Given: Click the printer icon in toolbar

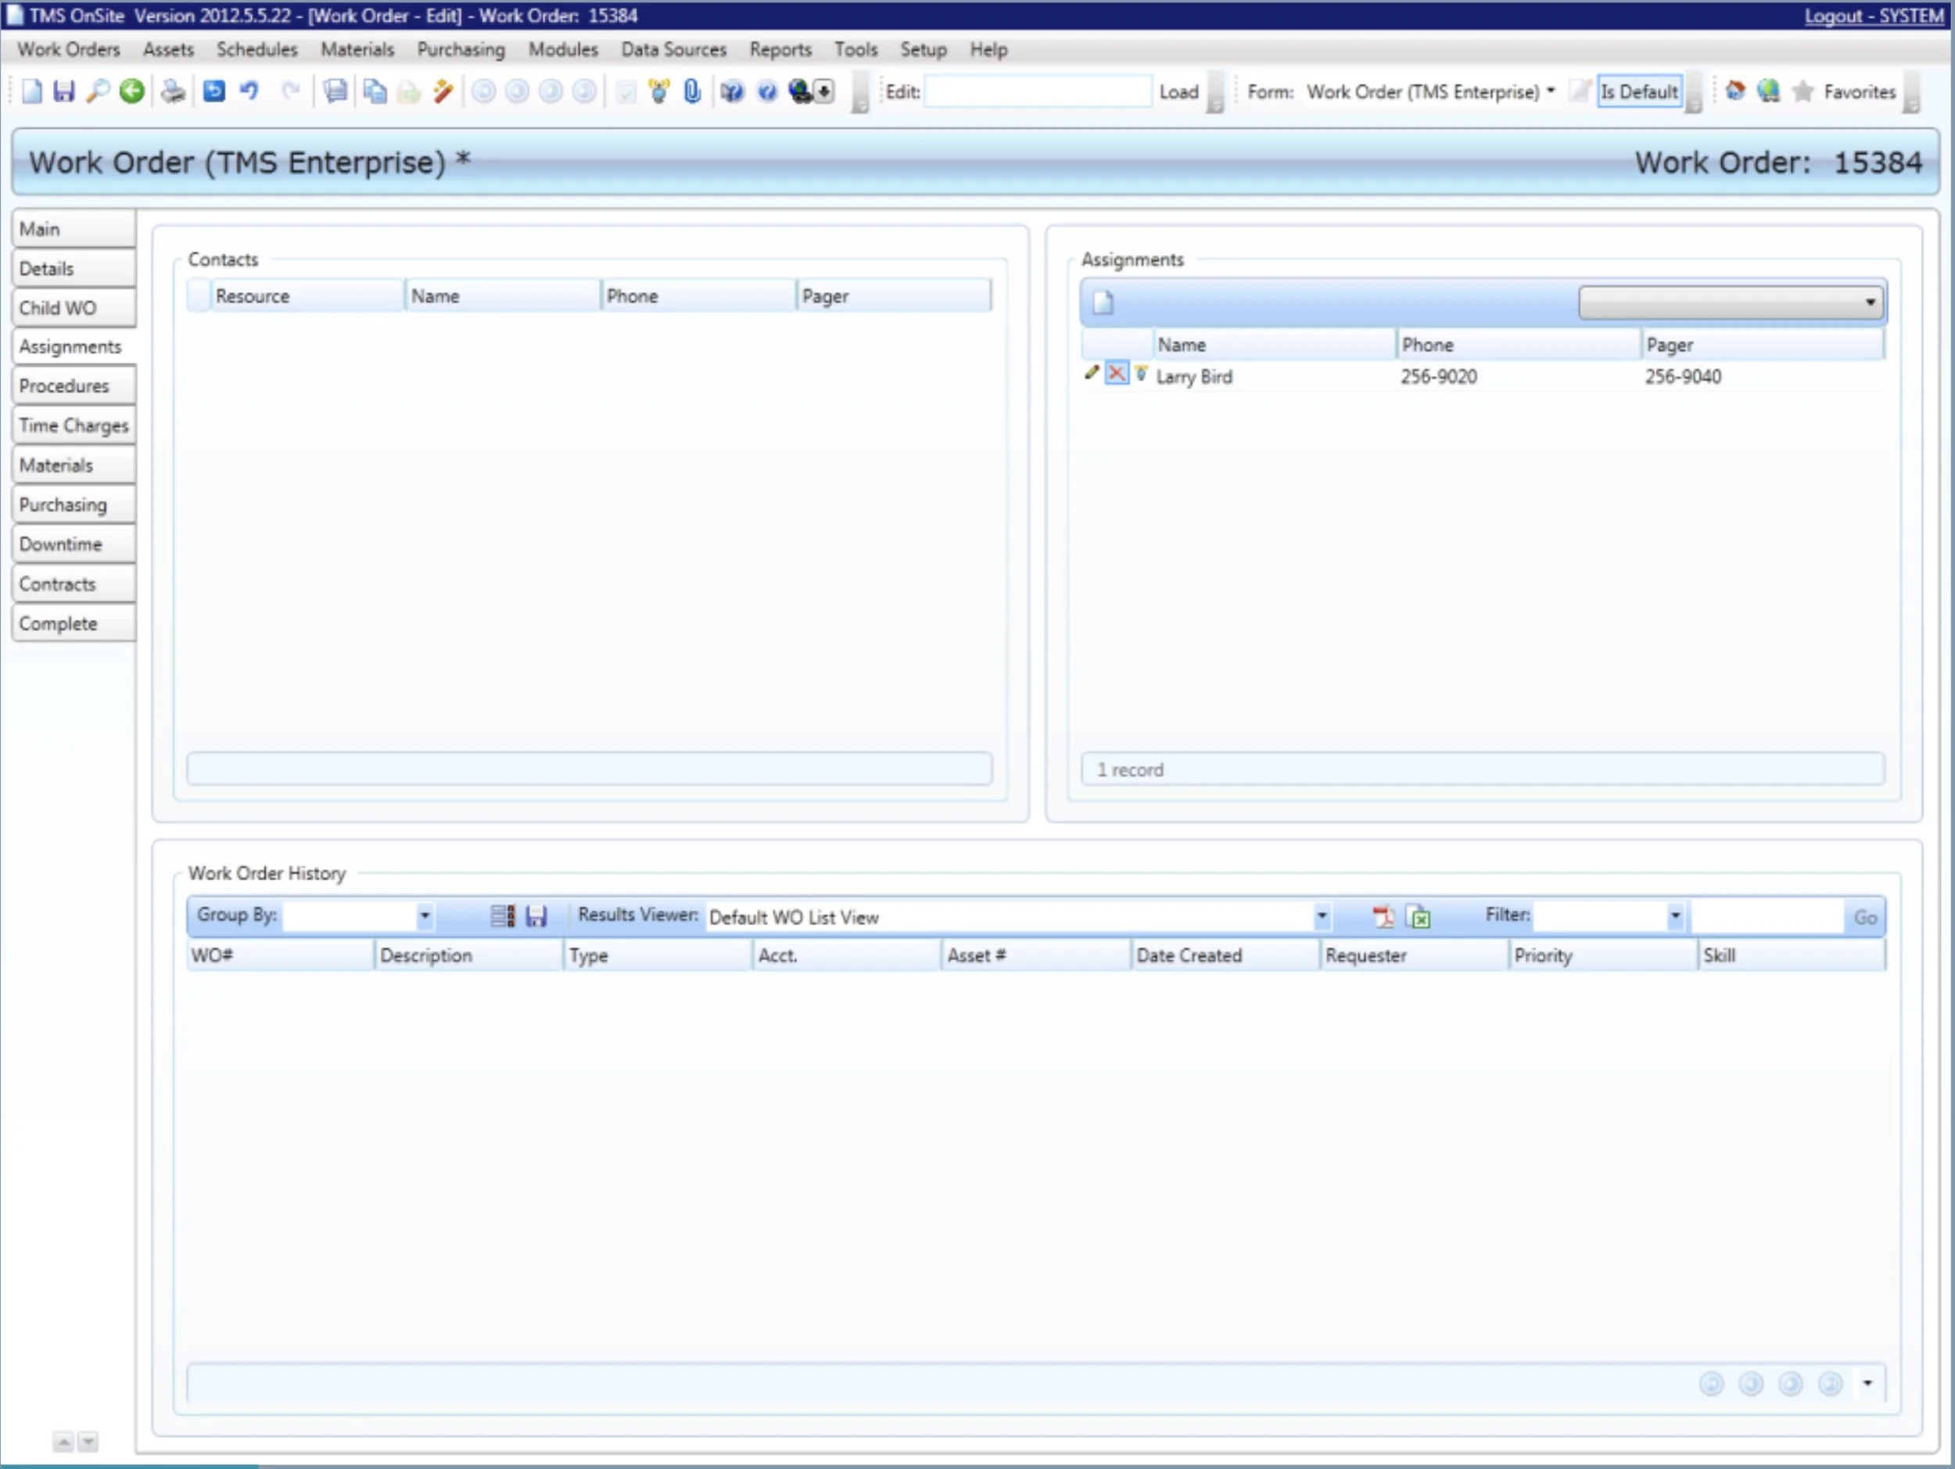Looking at the screenshot, I should pos(172,91).
